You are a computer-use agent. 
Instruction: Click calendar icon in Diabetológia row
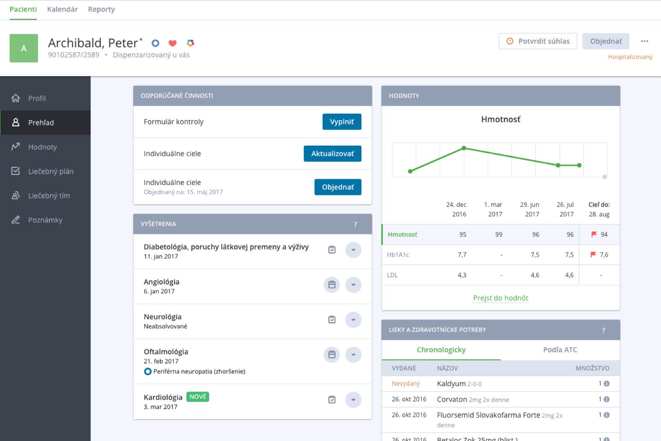click(x=332, y=250)
